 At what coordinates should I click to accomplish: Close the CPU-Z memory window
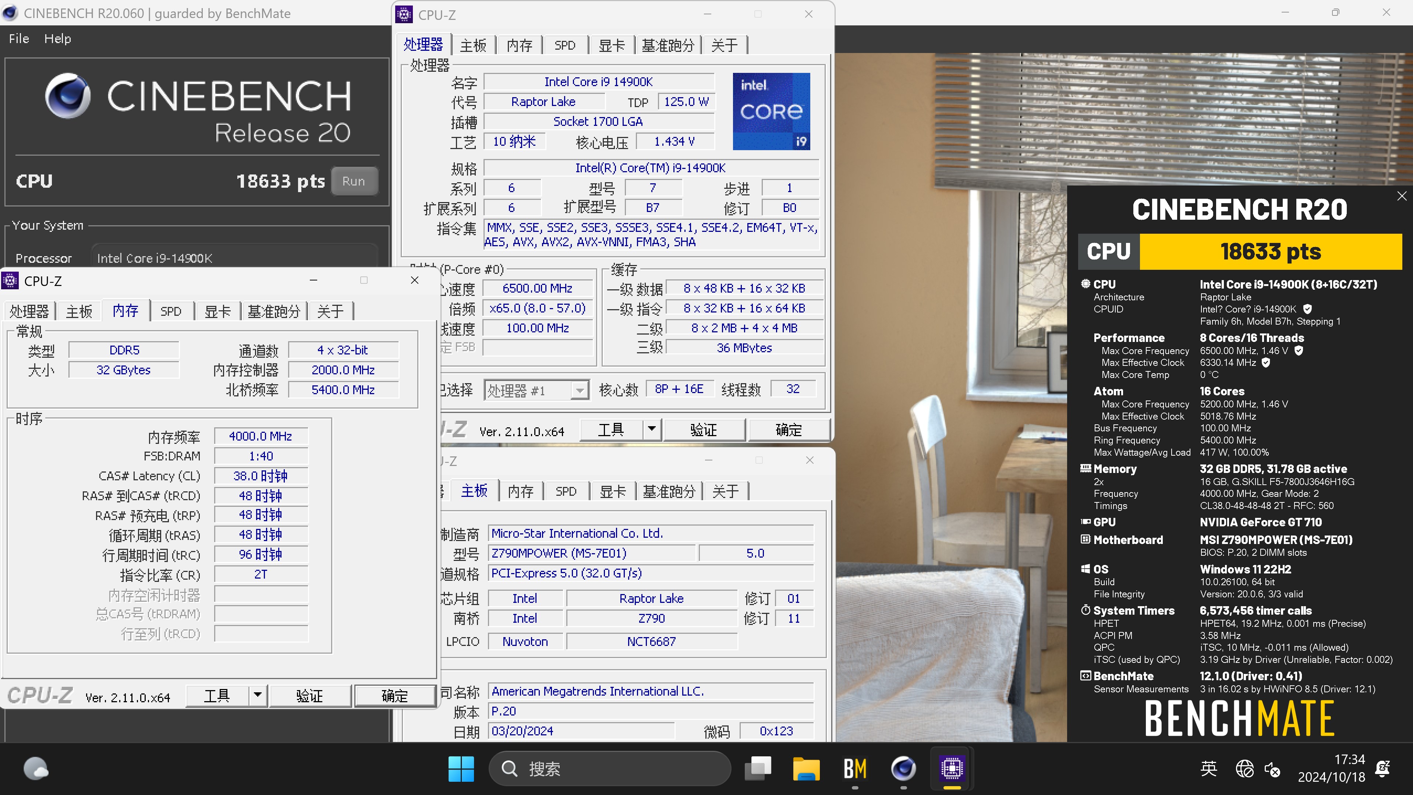tap(415, 280)
